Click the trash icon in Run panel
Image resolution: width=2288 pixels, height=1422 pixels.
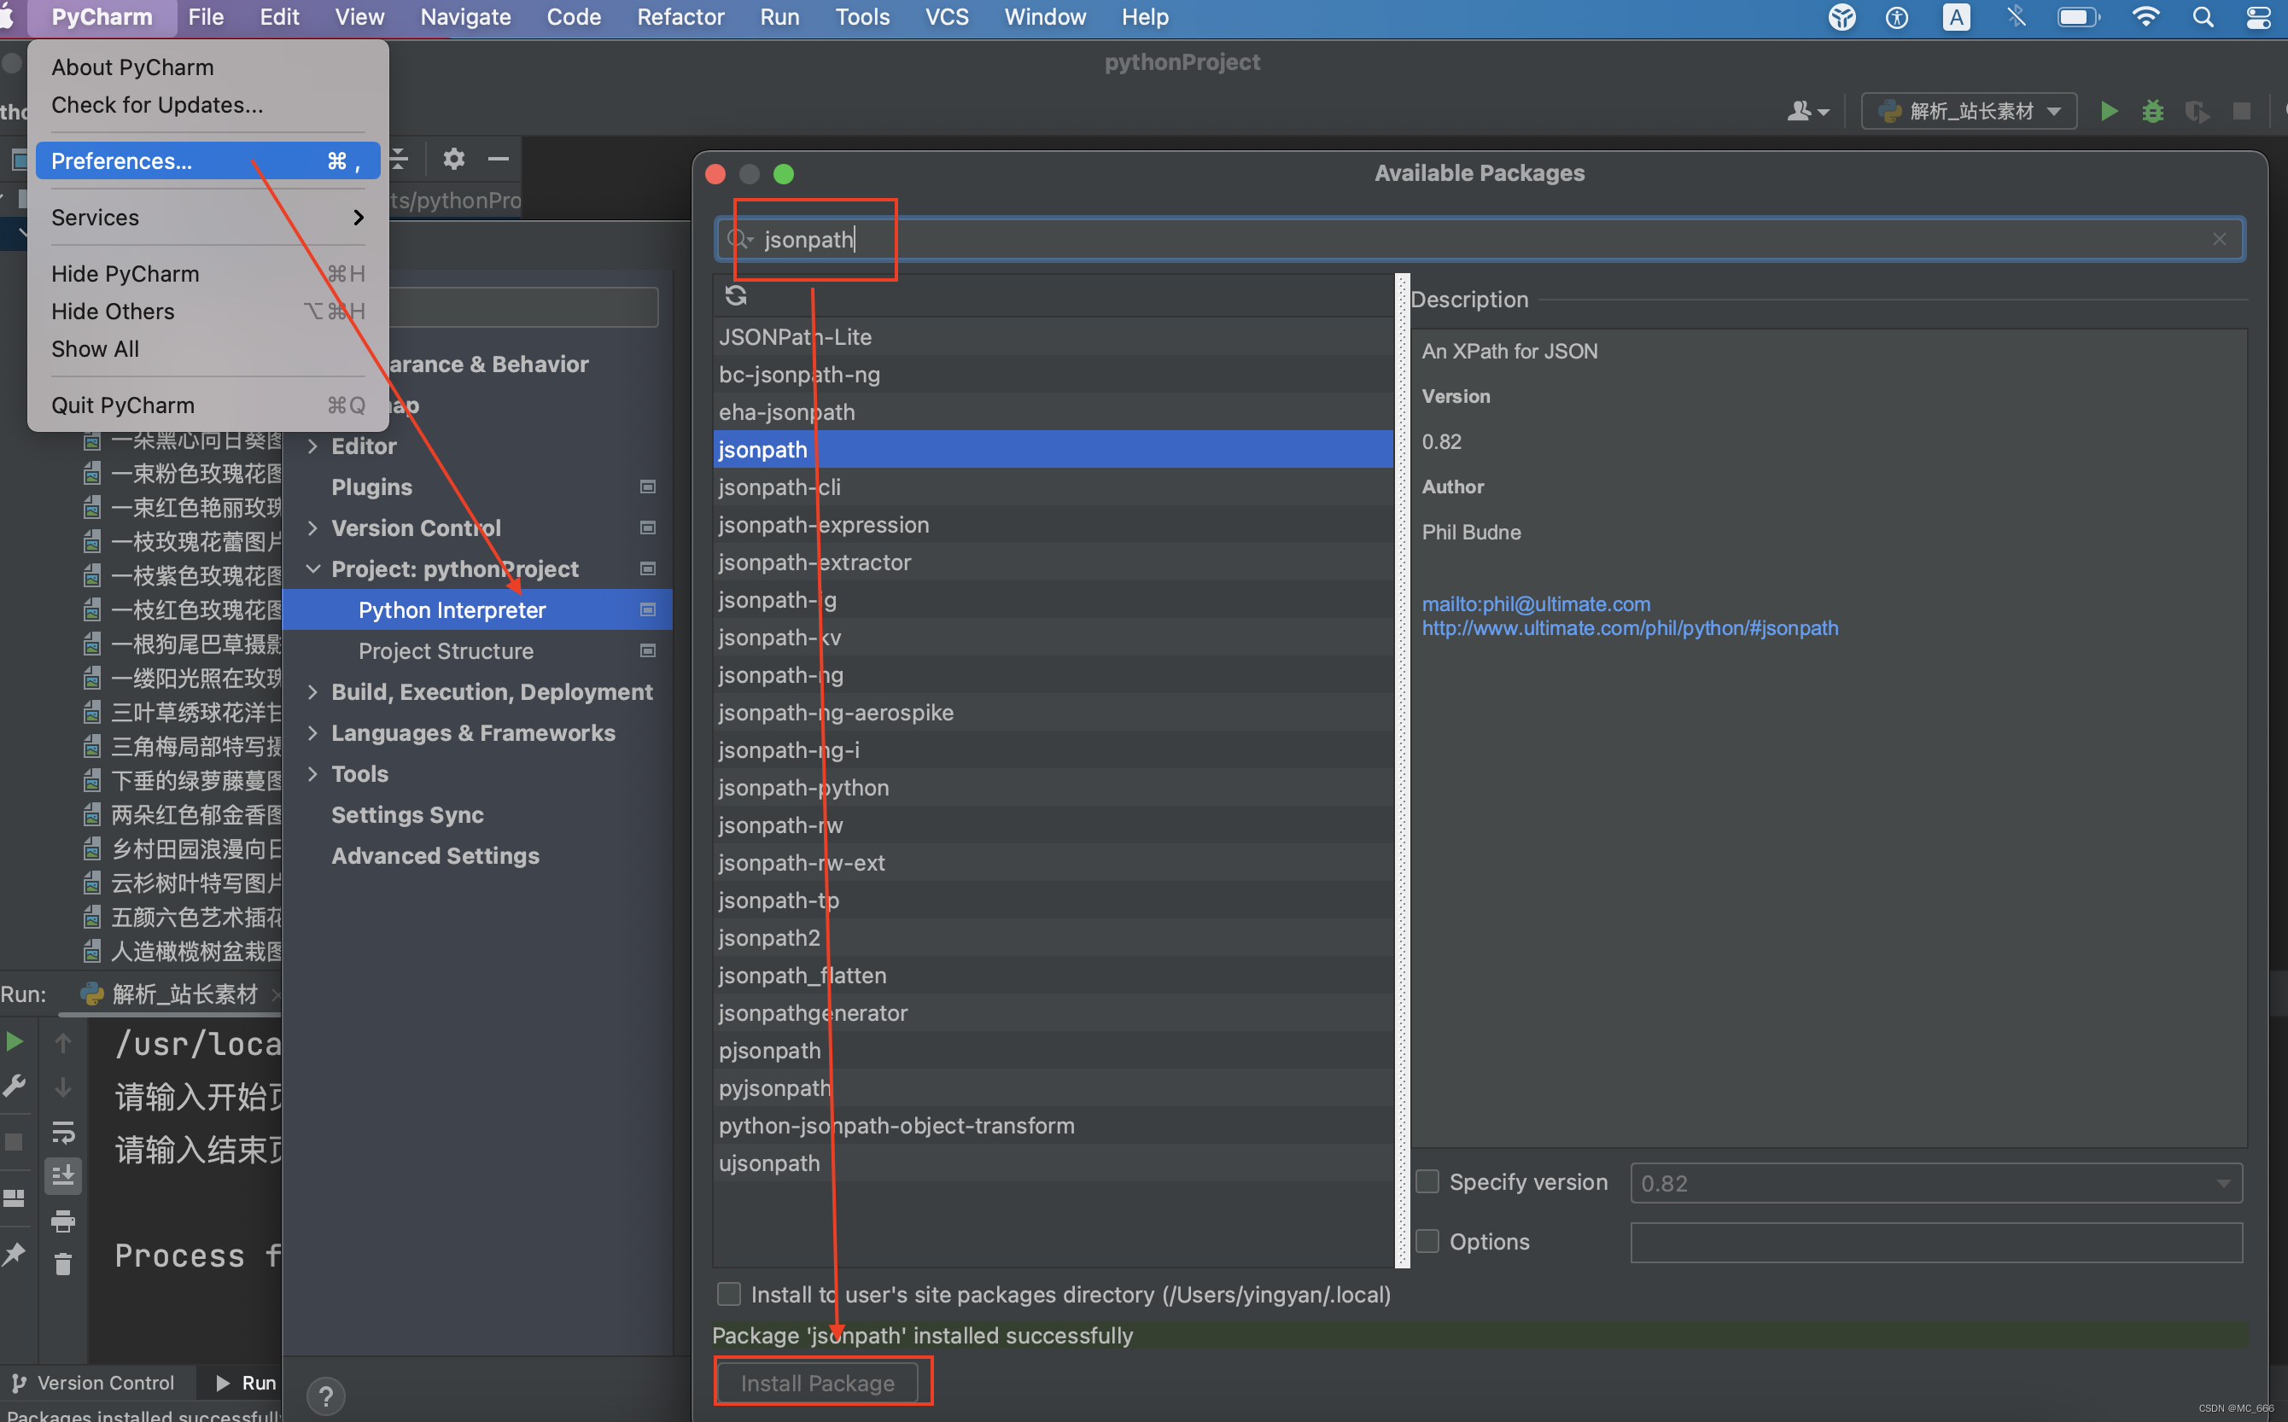[63, 1264]
